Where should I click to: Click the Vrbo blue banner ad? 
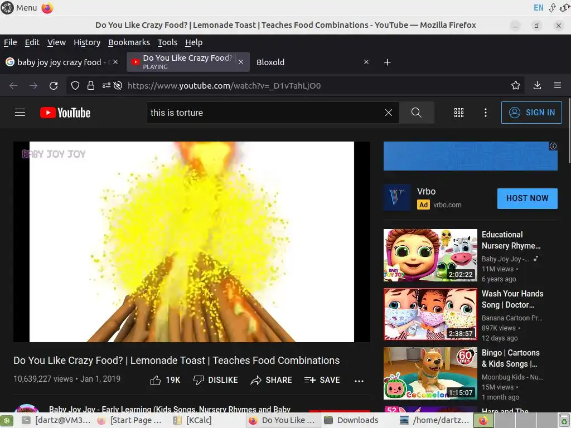pos(470,156)
